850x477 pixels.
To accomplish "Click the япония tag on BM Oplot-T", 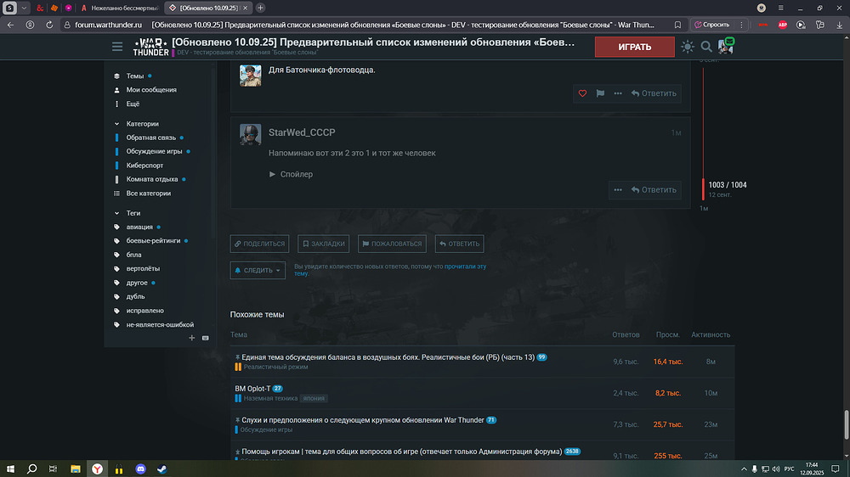I will point(314,398).
